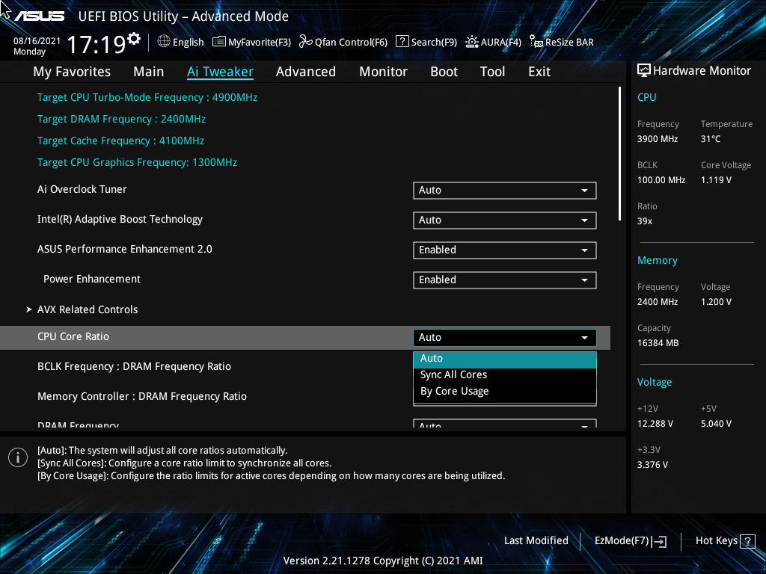Select Auto in CPU Core Ratio list
Image resolution: width=766 pixels, height=574 pixels.
[x=505, y=358]
